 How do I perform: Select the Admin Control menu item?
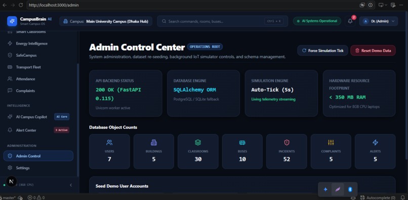(x=38, y=156)
